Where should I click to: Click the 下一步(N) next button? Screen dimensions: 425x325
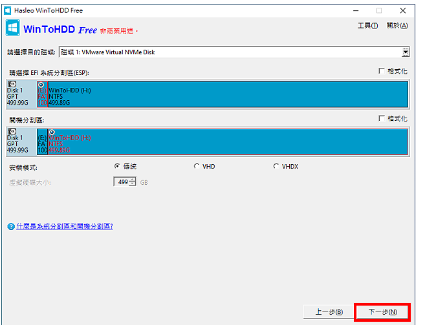[x=382, y=312]
